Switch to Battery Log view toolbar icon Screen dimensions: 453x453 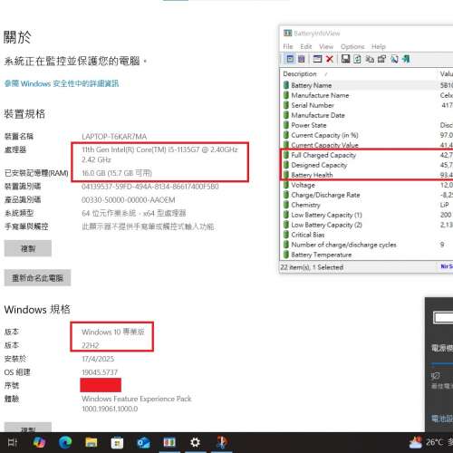302,59
